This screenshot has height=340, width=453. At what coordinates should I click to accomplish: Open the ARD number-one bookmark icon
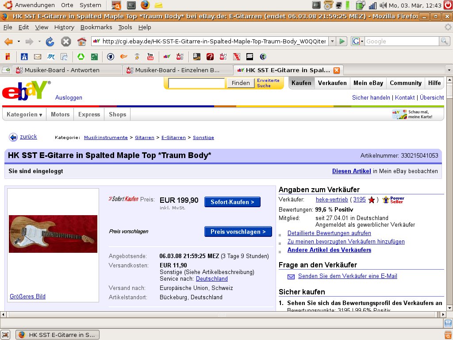click(110, 57)
